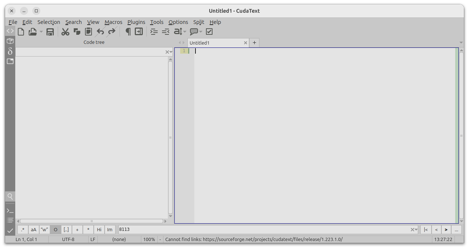Screen dimensions: 469x249
Task: Click the New file toolbar icon
Action: coord(21,32)
